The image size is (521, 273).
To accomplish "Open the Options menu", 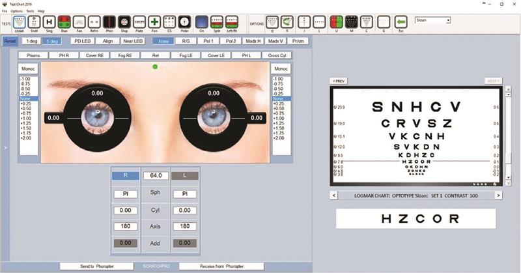I will pyautogui.click(x=17, y=11).
